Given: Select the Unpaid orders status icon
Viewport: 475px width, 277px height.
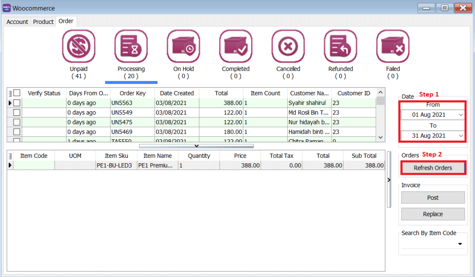Looking at the screenshot, I should [78, 46].
